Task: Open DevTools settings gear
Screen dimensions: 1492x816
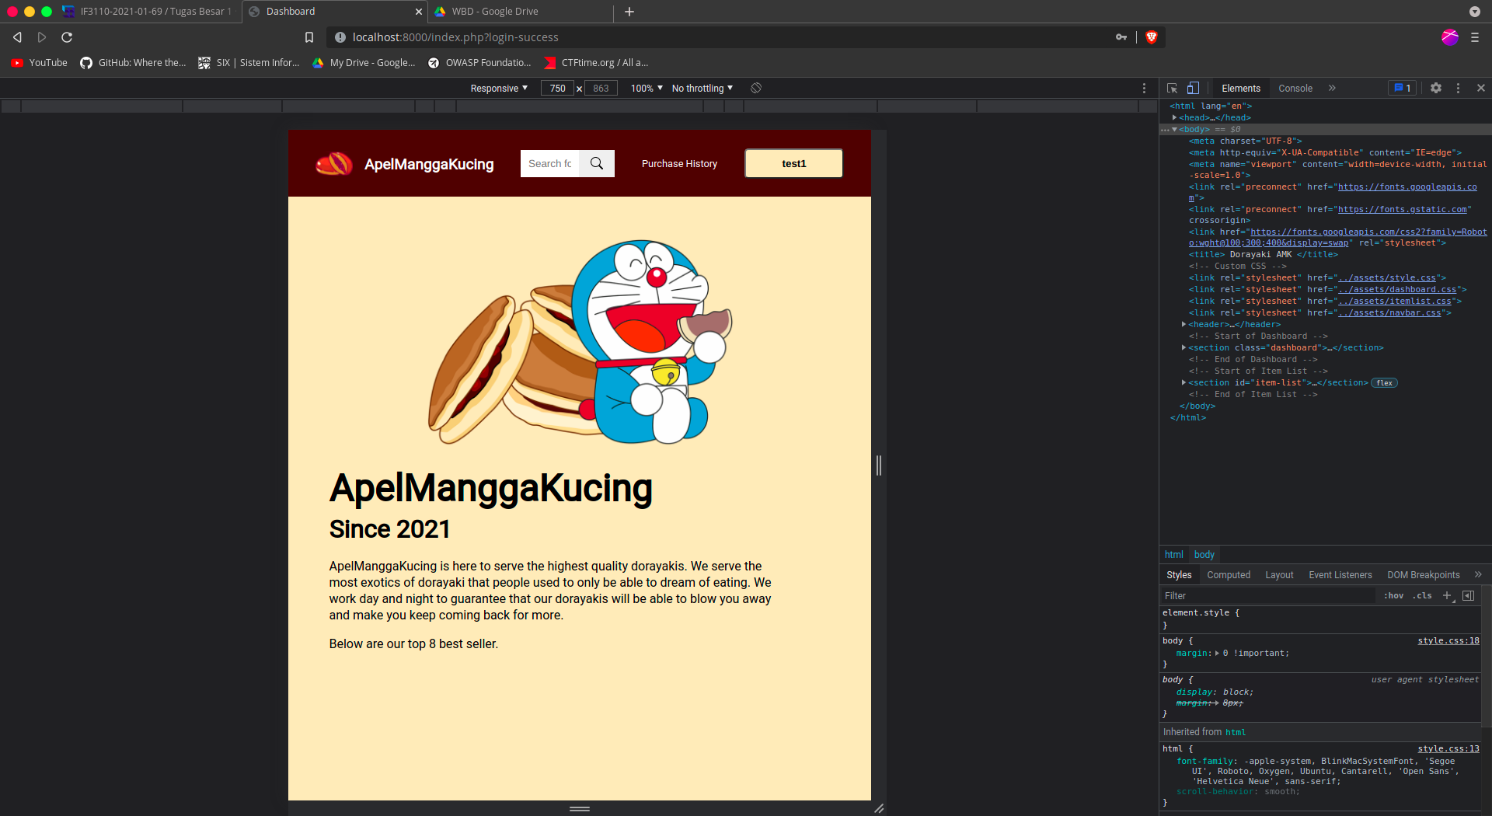Action: tap(1436, 89)
